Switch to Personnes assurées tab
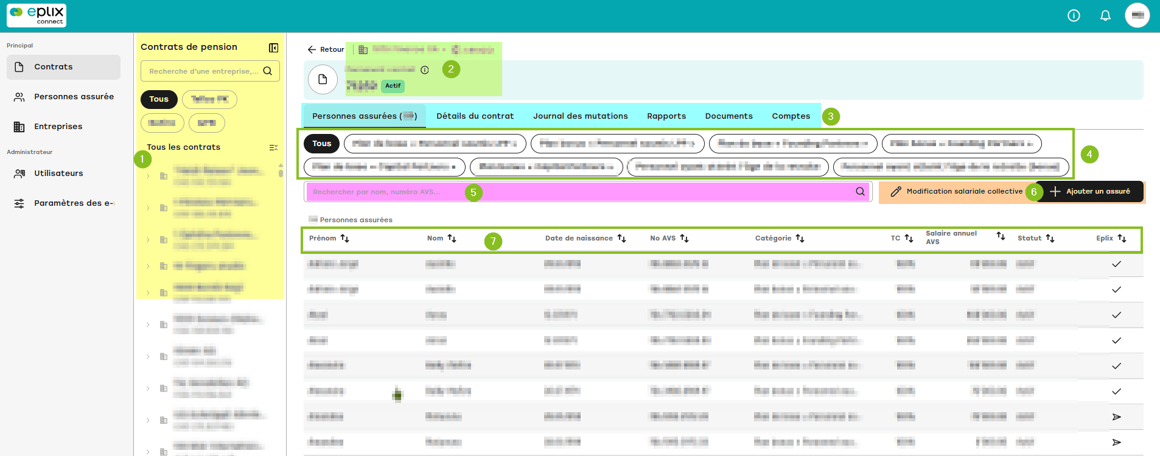 pyautogui.click(x=364, y=116)
